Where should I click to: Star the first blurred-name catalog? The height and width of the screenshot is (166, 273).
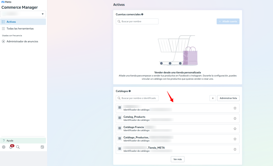pos(235,108)
